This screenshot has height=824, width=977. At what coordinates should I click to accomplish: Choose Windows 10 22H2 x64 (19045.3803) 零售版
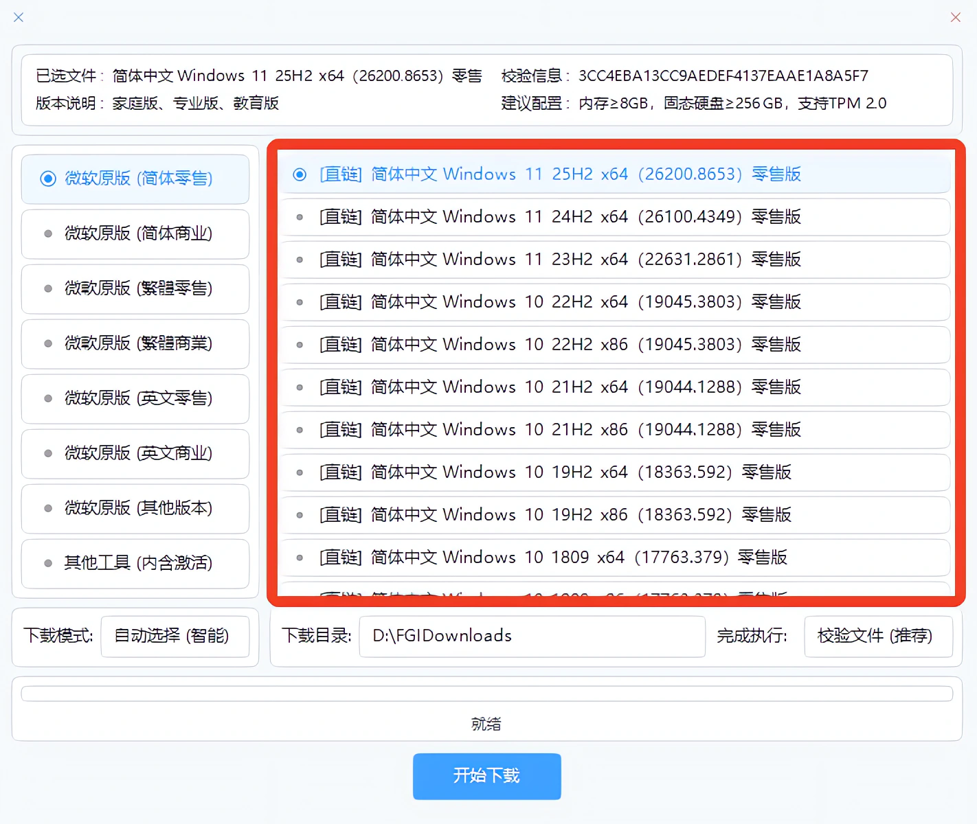tap(615, 302)
